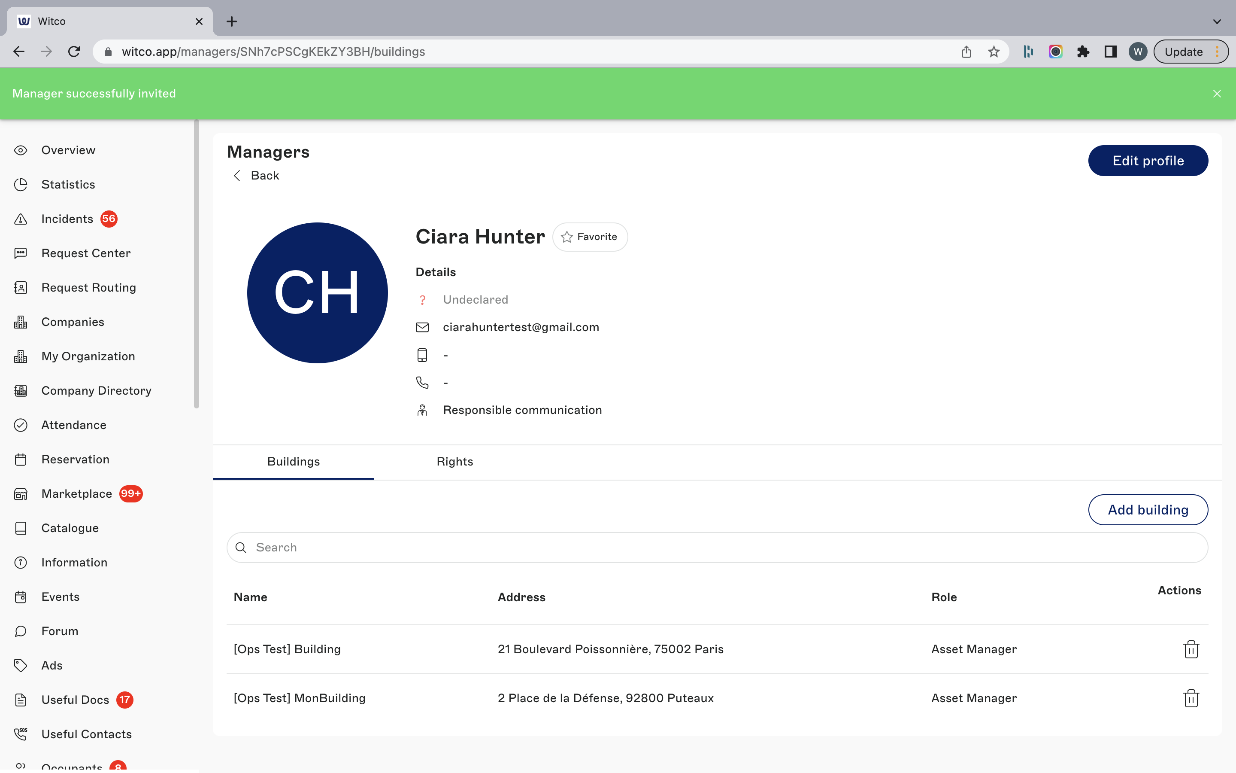
Task: Click address 21 Boulevard Poissonnière
Action: [x=610, y=649]
